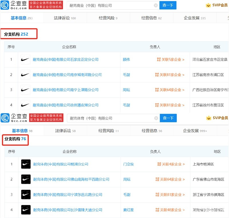The width and height of the screenshot is (229, 218).
Task: Open person 窦红星 profile link
Action: tap(129, 210)
